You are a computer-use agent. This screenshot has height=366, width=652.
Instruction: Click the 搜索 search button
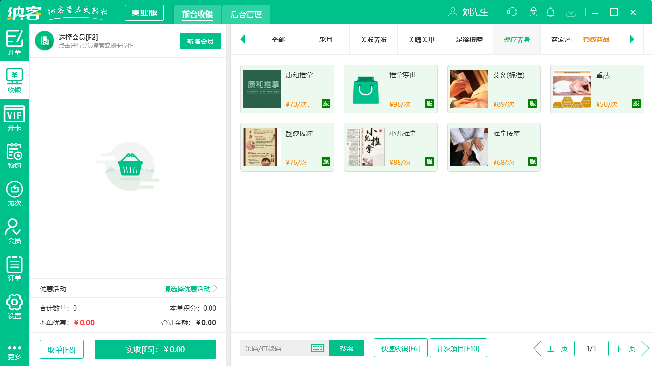(347, 348)
